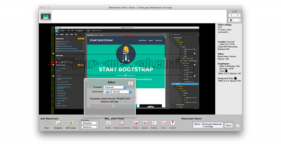The width and height of the screenshot is (281, 145).
Task: Add a Text watermark
Action: [x=47, y=123]
